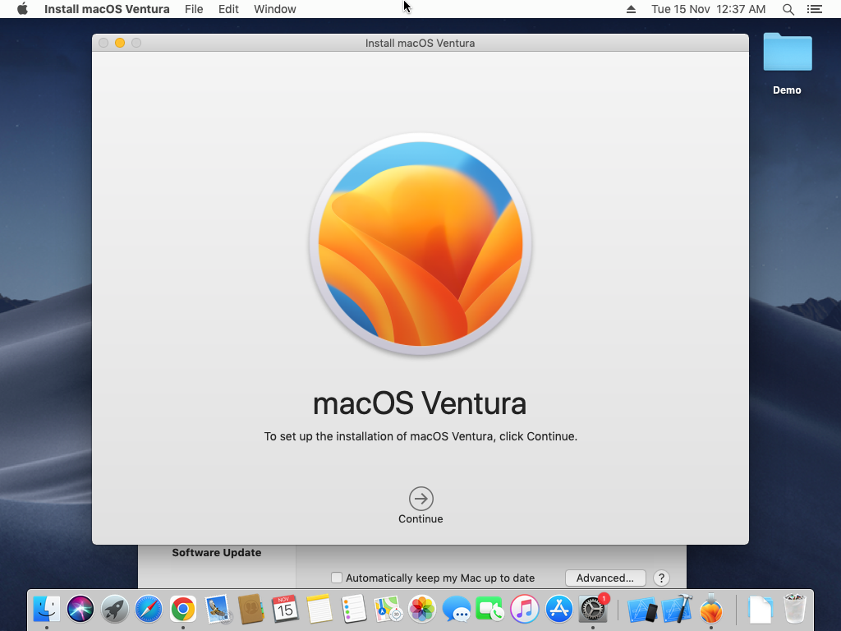Open the Edit menu
This screenshot has width=841, height=631.
pyautogui.click(x=228, y=9)
